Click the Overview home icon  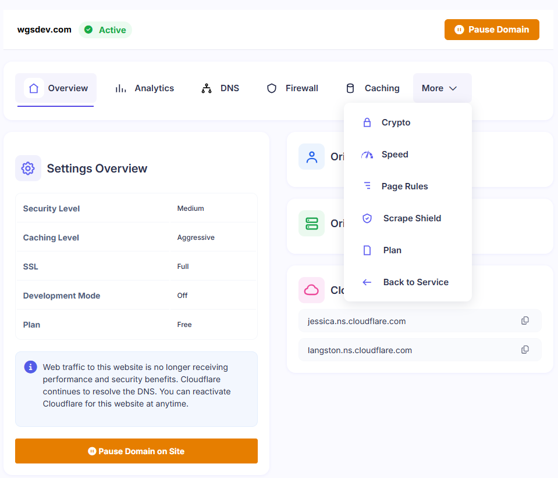pos(34,88)
